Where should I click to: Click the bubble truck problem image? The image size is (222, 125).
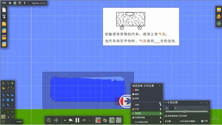pyautogui.click(x=141, y=27)
